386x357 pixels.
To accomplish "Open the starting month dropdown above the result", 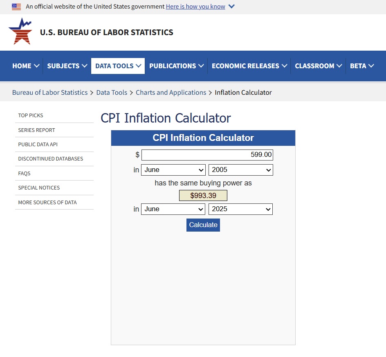I will click(x=173, y=170).
